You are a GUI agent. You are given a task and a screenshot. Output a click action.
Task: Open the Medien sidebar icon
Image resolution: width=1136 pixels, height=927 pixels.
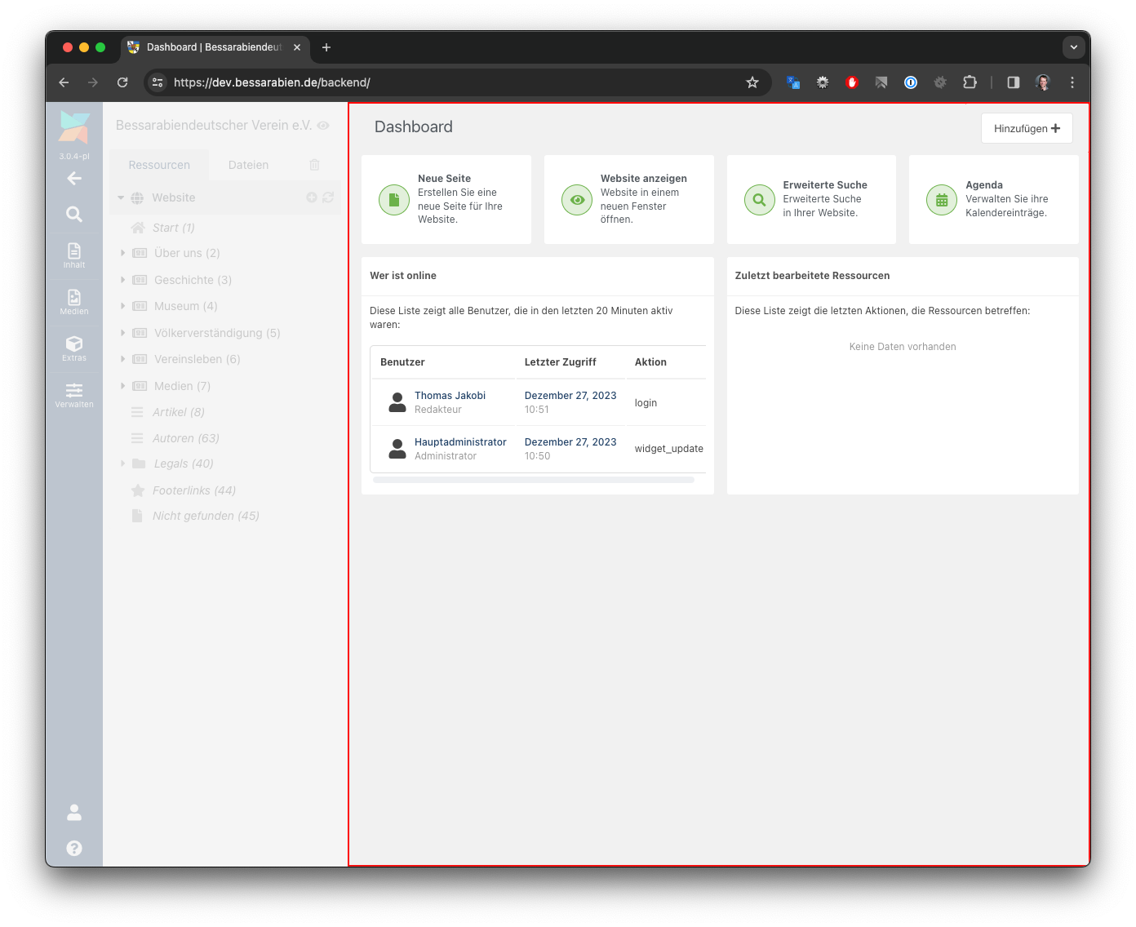click(74, 301)
